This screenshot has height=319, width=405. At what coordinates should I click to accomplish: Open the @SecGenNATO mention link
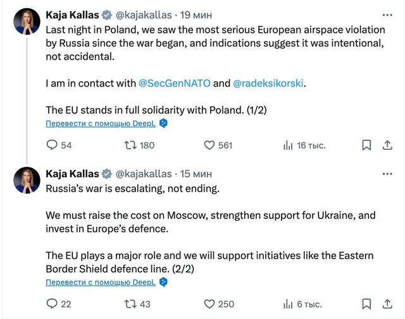point(174,83)
